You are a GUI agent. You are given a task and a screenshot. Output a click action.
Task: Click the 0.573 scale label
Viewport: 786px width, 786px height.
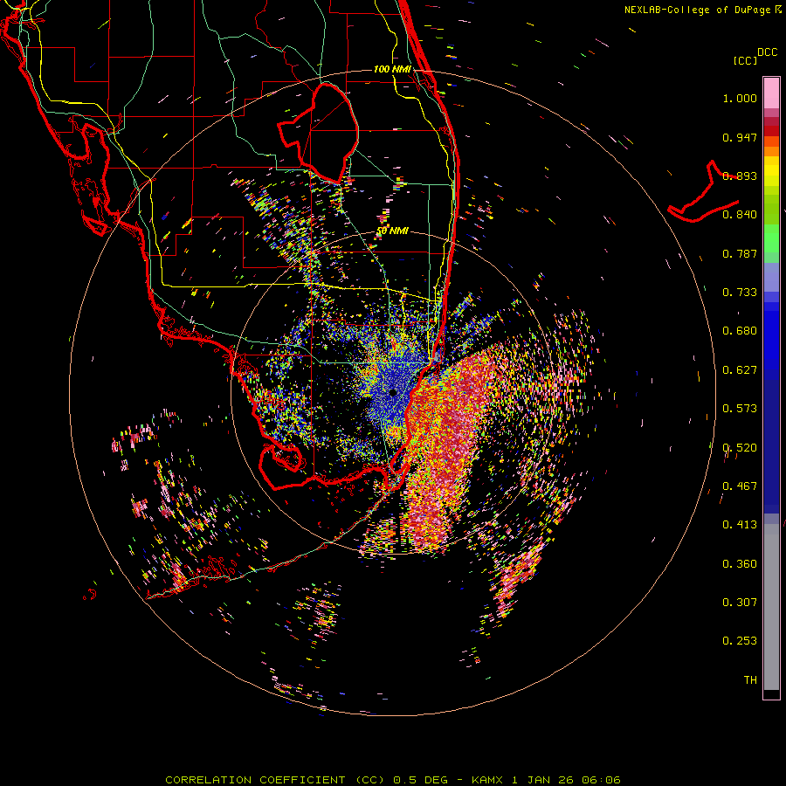(740, 409)
